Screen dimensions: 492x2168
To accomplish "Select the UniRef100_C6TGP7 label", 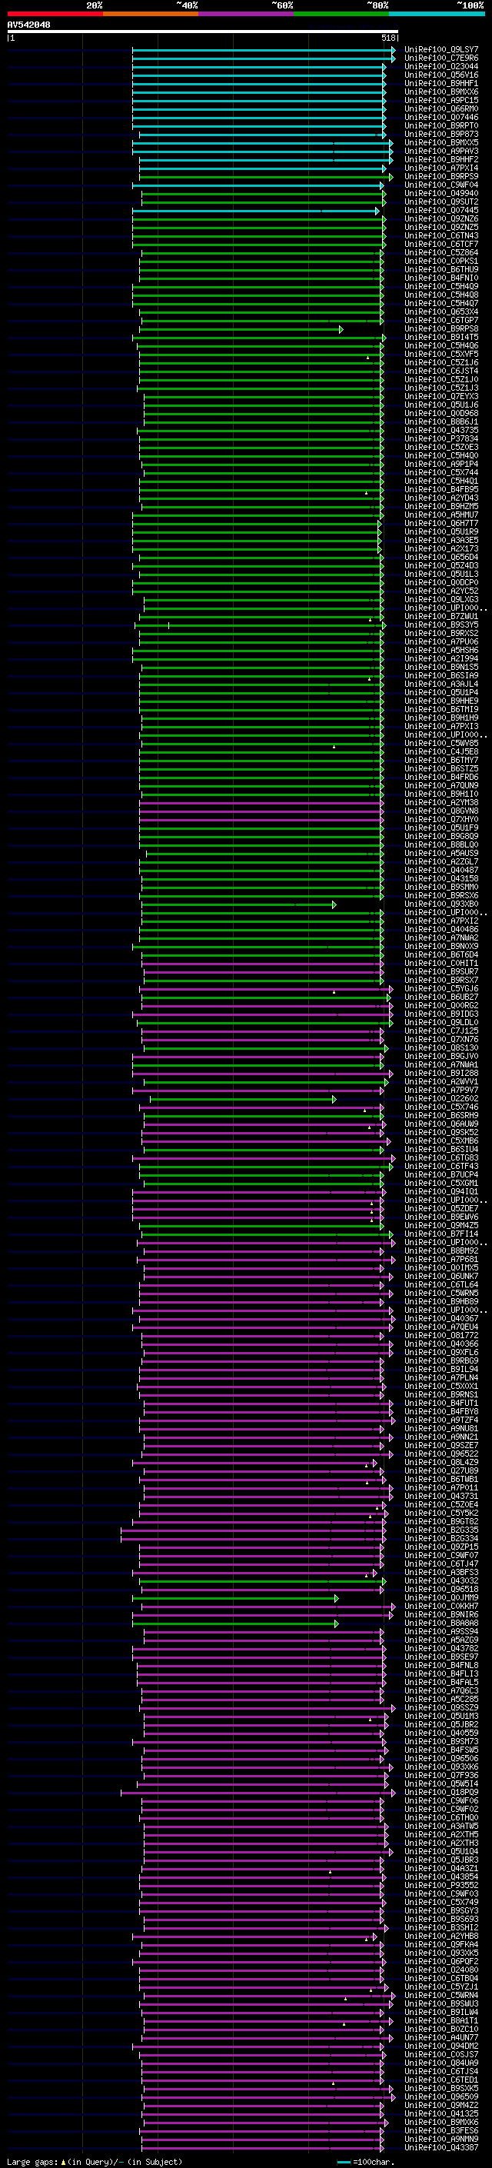I will coord(441,320).
